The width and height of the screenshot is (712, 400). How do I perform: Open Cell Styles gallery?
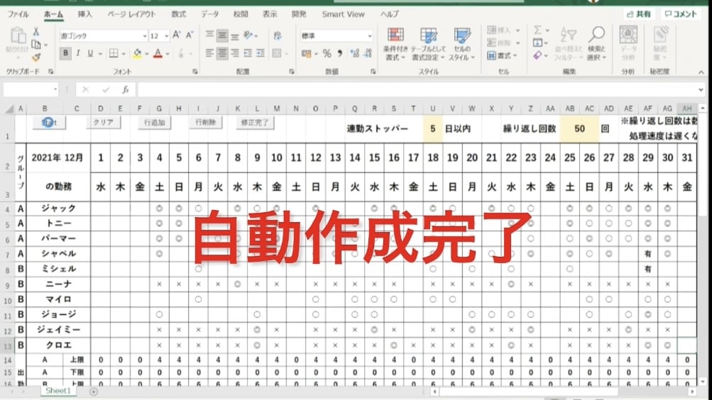click(462, 44)
